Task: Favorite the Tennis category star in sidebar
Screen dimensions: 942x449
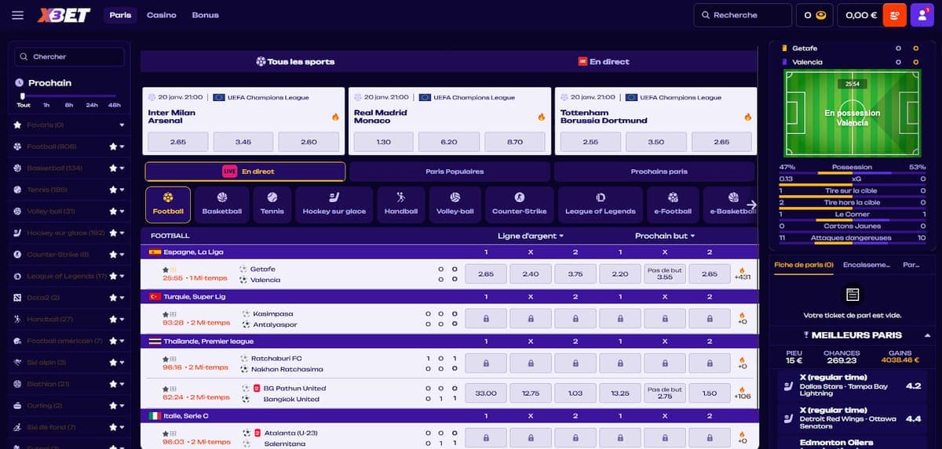Action: [113, 190]
